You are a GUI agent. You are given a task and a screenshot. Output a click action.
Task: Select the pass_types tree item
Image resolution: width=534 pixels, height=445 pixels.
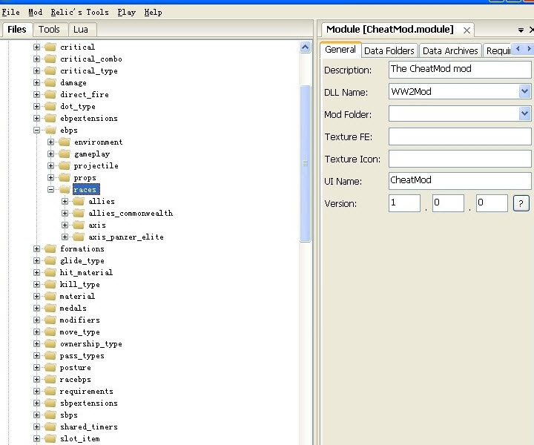point(82,356)
